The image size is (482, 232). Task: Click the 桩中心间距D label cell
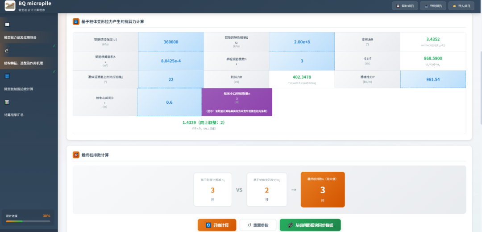coord(105,102)
